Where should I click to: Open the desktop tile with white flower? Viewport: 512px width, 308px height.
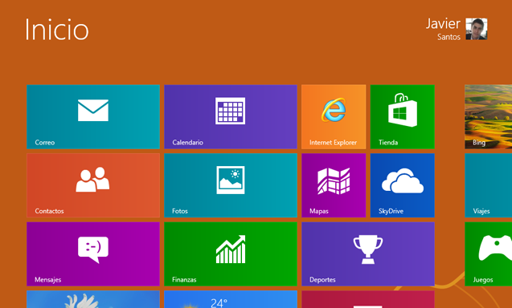pos(93,299)
